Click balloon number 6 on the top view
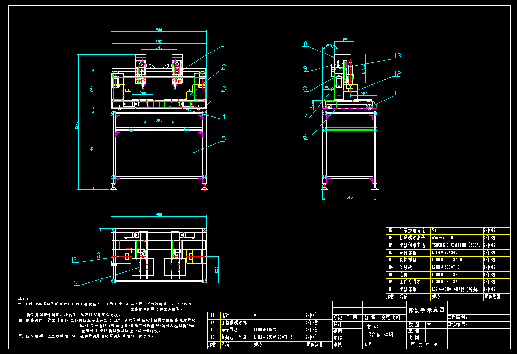Image resolution: width=517 pixels, height=354 pixels. point(75,283)
